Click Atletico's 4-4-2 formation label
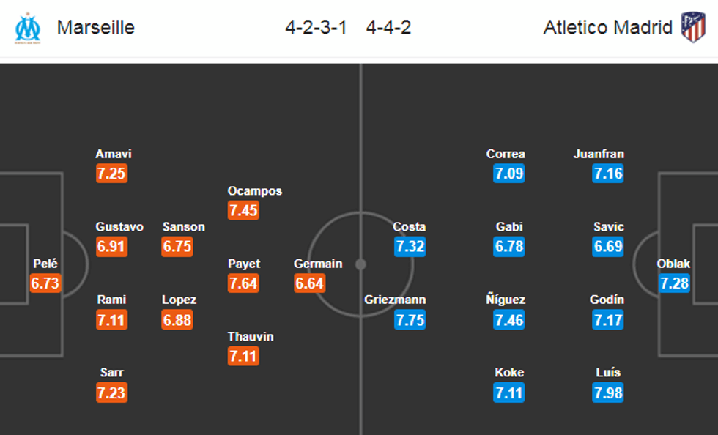 pos(388,28)
